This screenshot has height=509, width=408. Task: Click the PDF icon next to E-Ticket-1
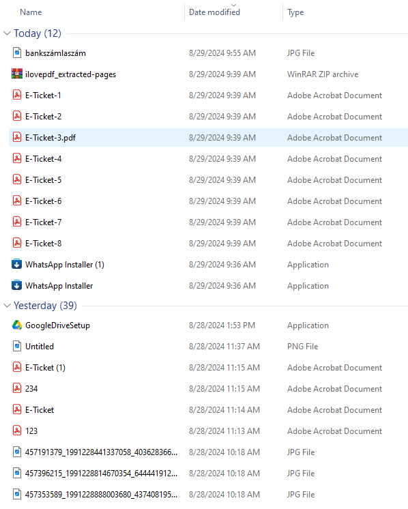click(17, 95)
